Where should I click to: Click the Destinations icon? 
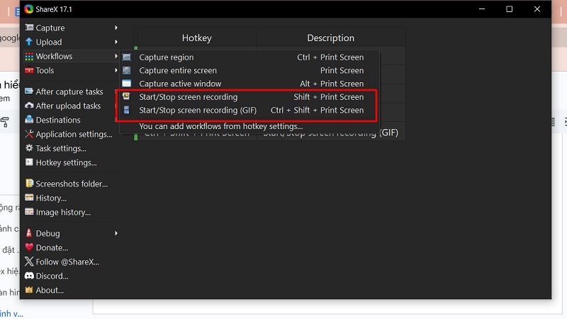click(29, 120)
